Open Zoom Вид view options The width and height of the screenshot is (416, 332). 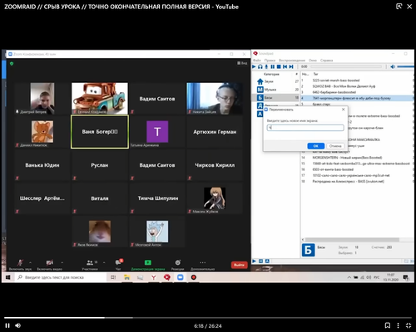242,63
